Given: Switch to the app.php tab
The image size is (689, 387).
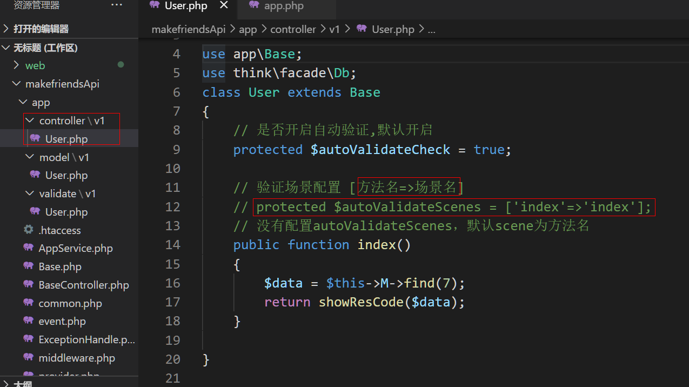Looking at the screenshot, I should [283, 6].
